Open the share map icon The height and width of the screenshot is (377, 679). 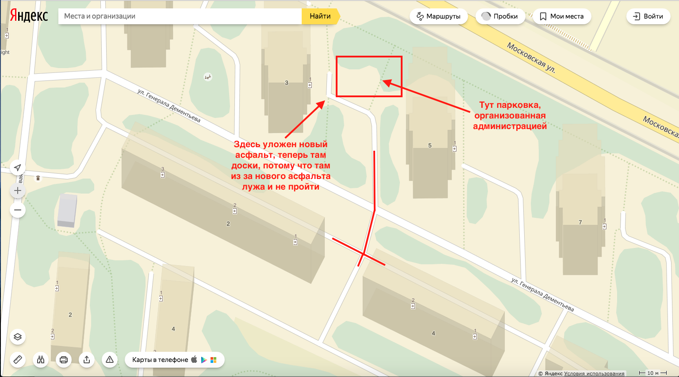click(87, 360)
